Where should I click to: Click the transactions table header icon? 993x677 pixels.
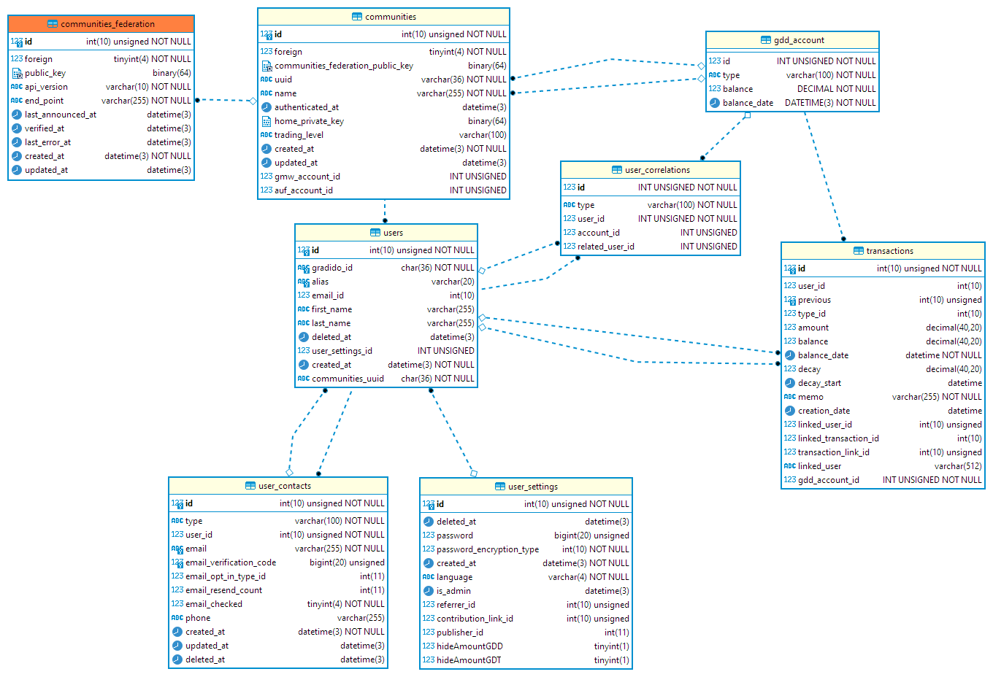[x=859, y=251]
